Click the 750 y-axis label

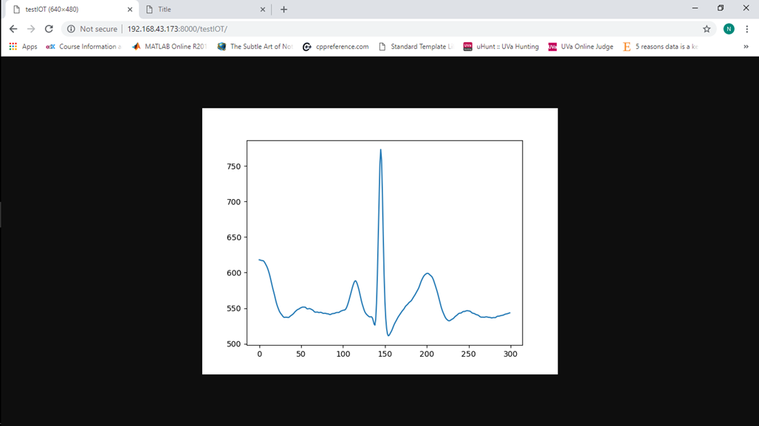pos(233,167)
